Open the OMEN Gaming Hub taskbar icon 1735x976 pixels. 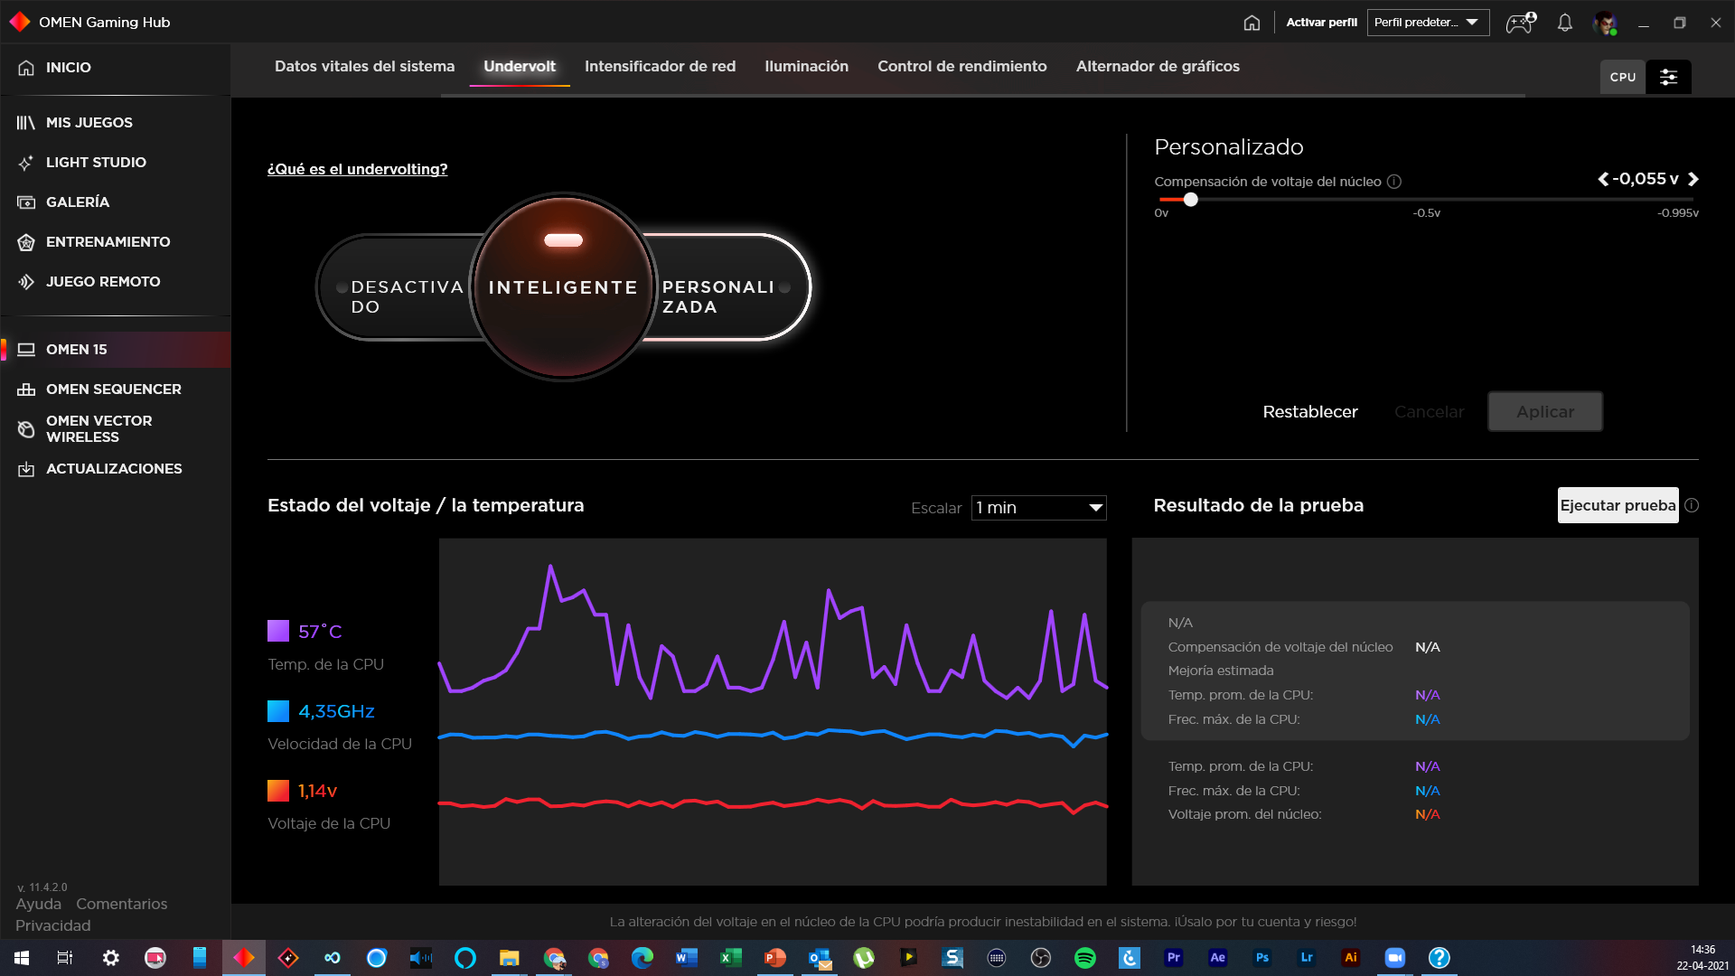[244, 958]
